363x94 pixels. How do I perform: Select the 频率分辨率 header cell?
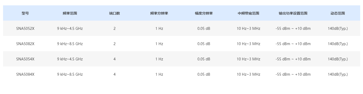point(159,13)
